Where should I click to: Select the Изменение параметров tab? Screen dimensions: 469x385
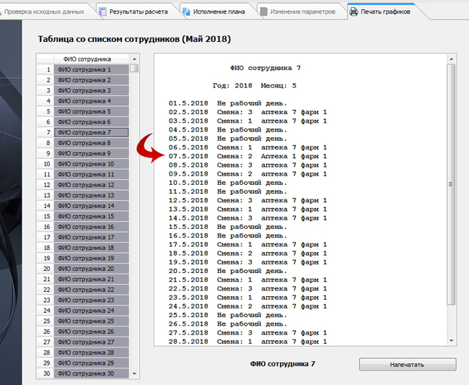(303, 12)
